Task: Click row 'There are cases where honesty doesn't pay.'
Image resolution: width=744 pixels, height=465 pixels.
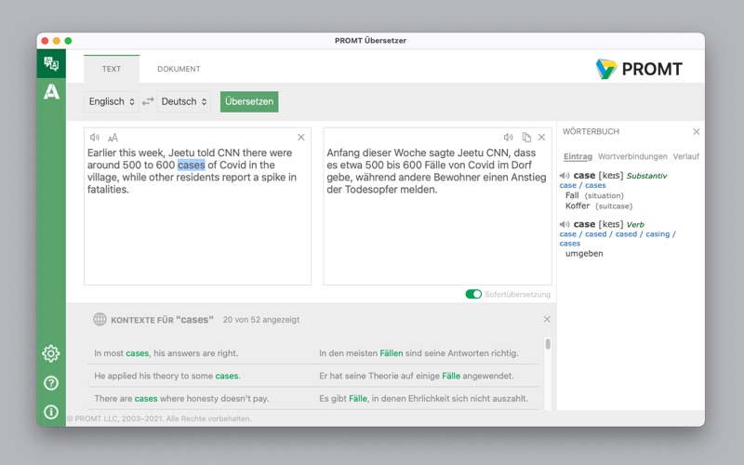Action: click(181, 399)
